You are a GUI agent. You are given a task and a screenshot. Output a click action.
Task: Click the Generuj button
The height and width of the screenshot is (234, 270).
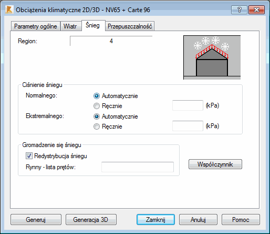click(x=36, y=220)
